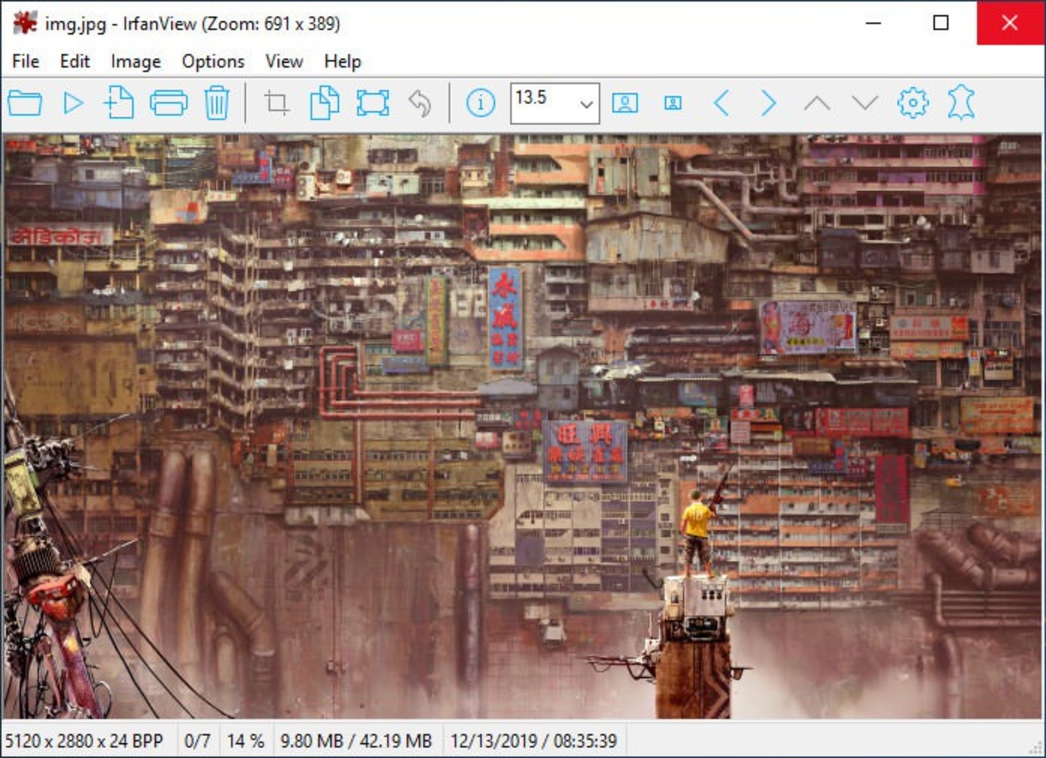Viewport: 1046px width, 758px height.
Task: Open the Image menu
Action: 136,62
